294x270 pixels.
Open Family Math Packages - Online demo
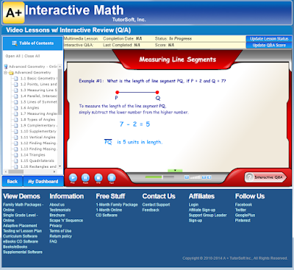(24, 207)
